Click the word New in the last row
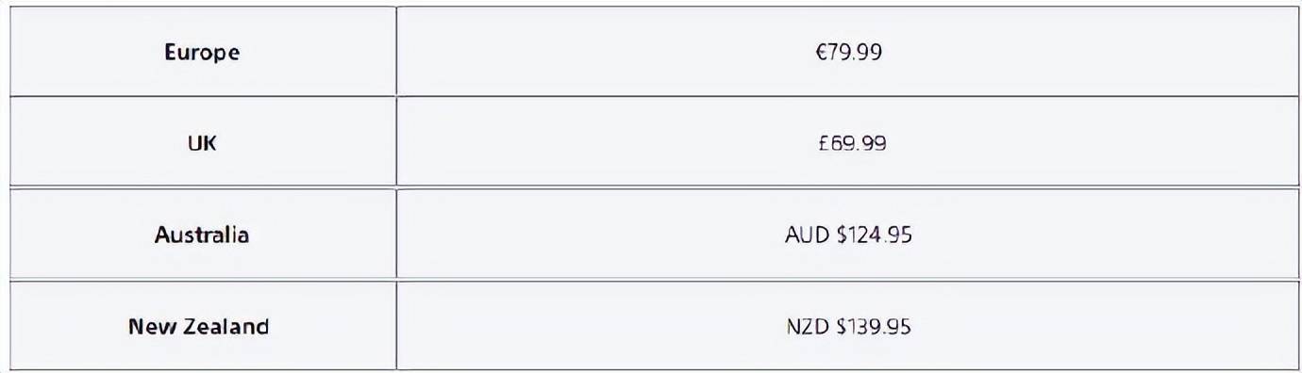This screenshot has height=373, width=1302. pyautogui.click(x=152, y=326)
